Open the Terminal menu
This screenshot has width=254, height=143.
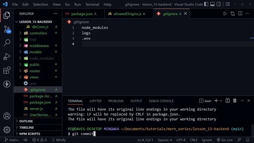point(92,4)
